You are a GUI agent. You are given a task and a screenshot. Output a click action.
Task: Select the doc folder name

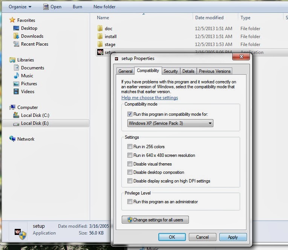pos(108,29)
